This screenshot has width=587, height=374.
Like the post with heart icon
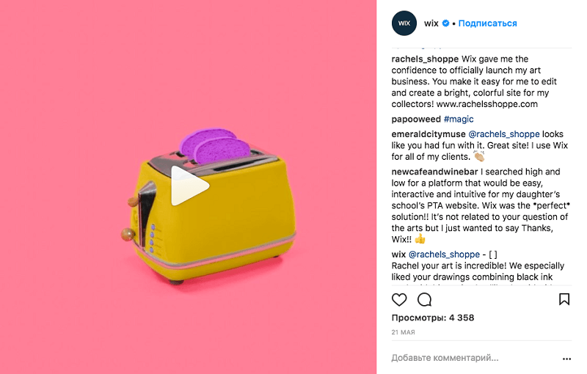[399, 300]
